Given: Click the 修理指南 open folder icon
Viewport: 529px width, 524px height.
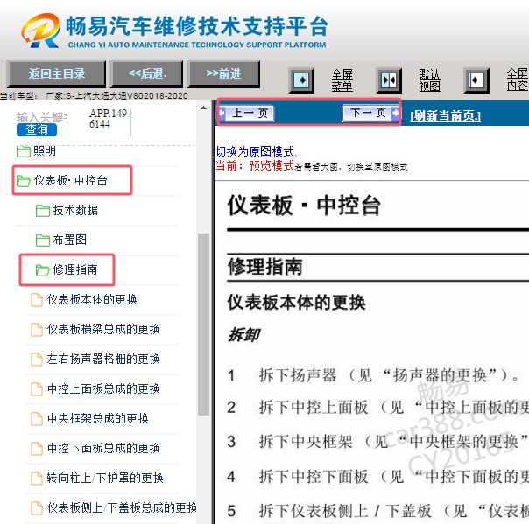Looking at the screenshot, I should coord(43,270).
